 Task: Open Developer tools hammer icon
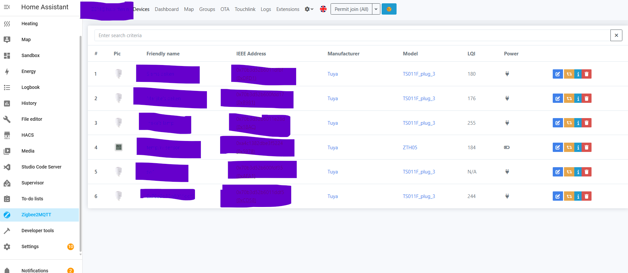pos(7,231)
